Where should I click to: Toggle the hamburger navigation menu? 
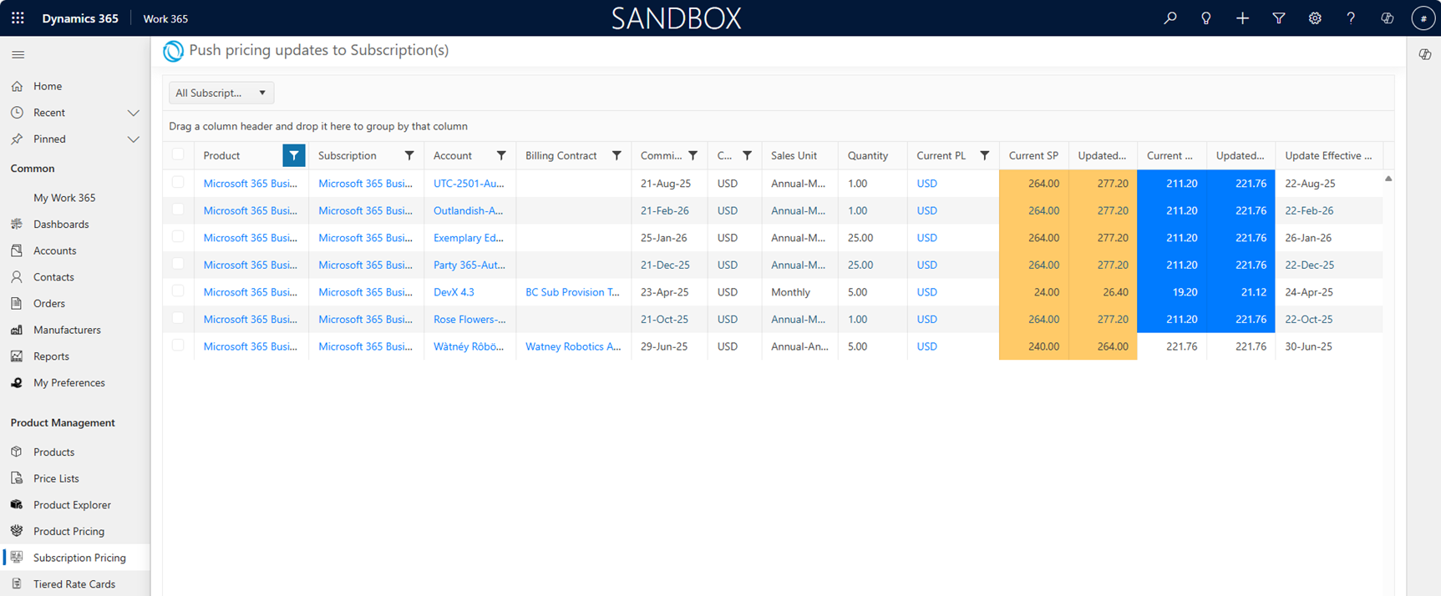[x=18, y=54]
